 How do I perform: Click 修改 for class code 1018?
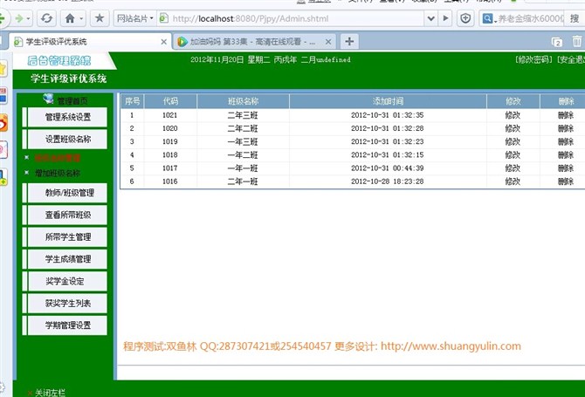click(x=513, y=154)
